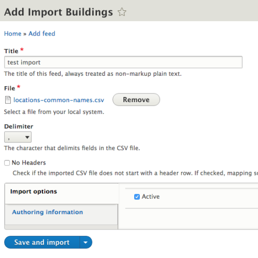Enable the No Headers checkbox

(x=7, y=163)
